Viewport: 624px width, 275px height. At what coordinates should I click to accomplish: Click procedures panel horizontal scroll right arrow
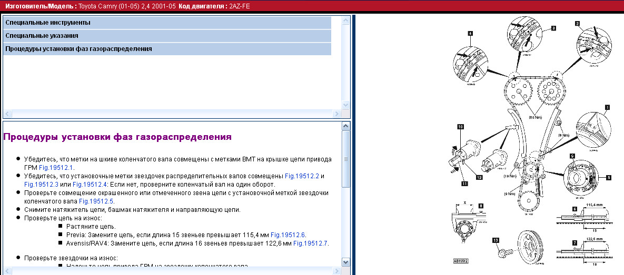pyautogui.click(x=337, y=271)
